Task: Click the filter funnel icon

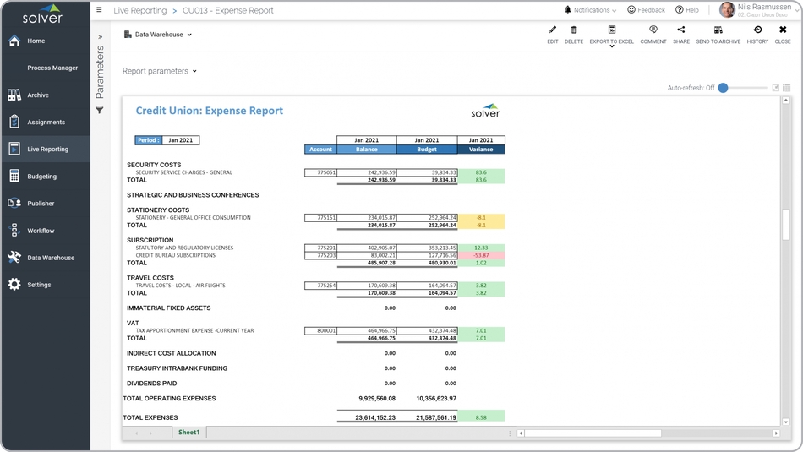Action: pyautogui.click(x=100, y=111)
